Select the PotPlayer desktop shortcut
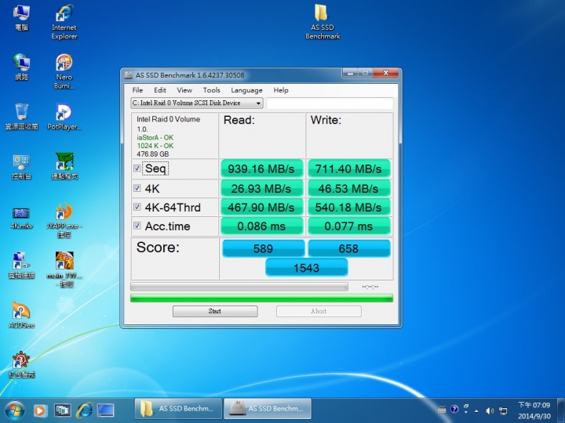 [64, 117]
